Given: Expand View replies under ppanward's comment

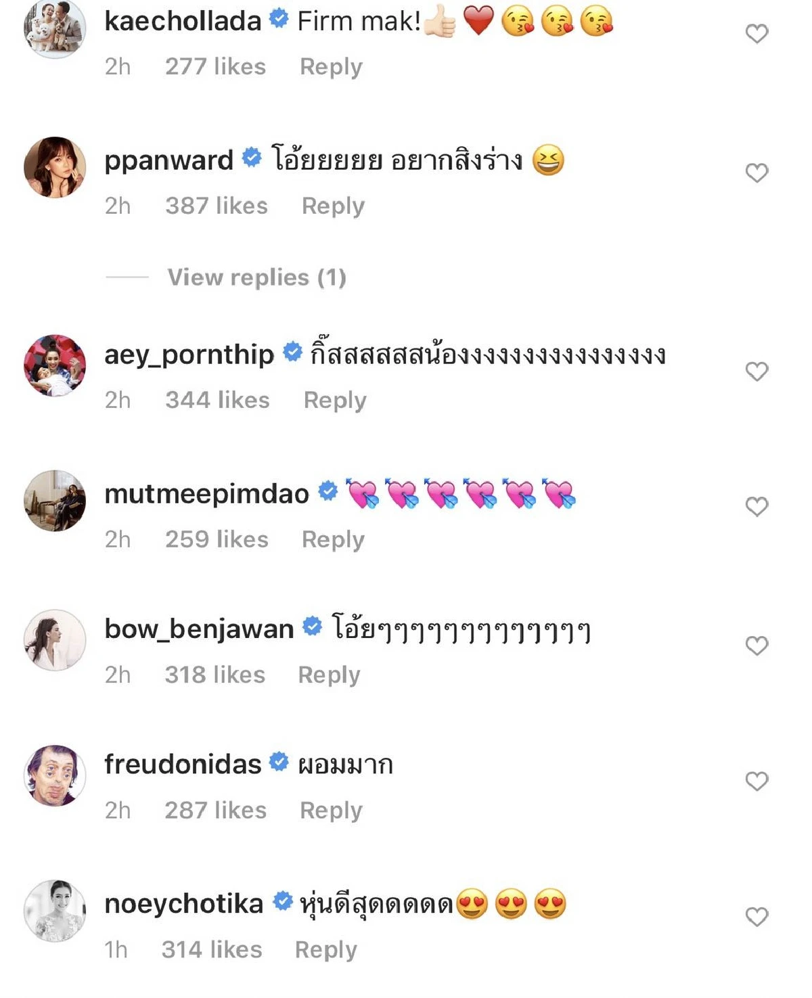Looking at the screenshot, I should coord(257,277).
